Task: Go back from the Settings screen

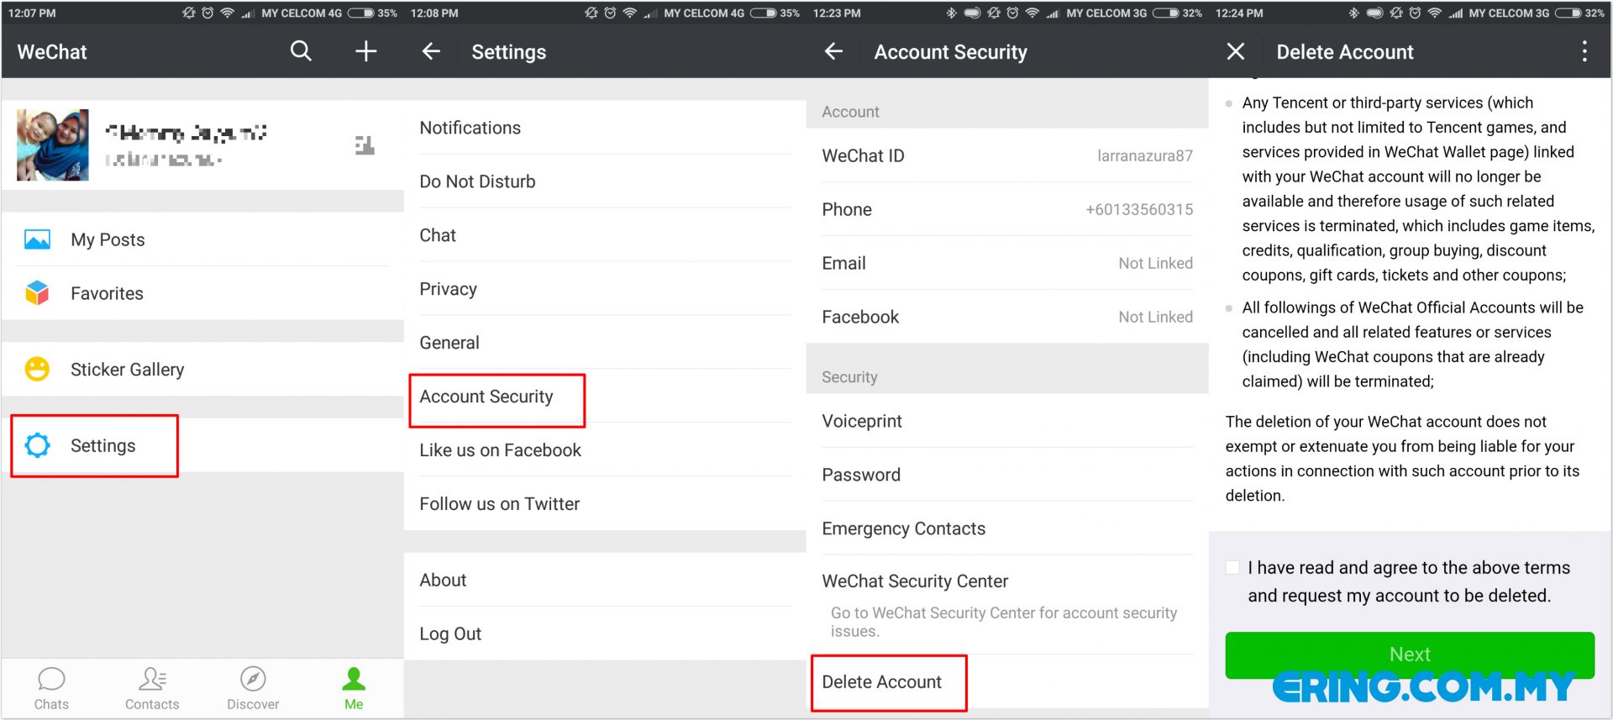Action: 431,51
